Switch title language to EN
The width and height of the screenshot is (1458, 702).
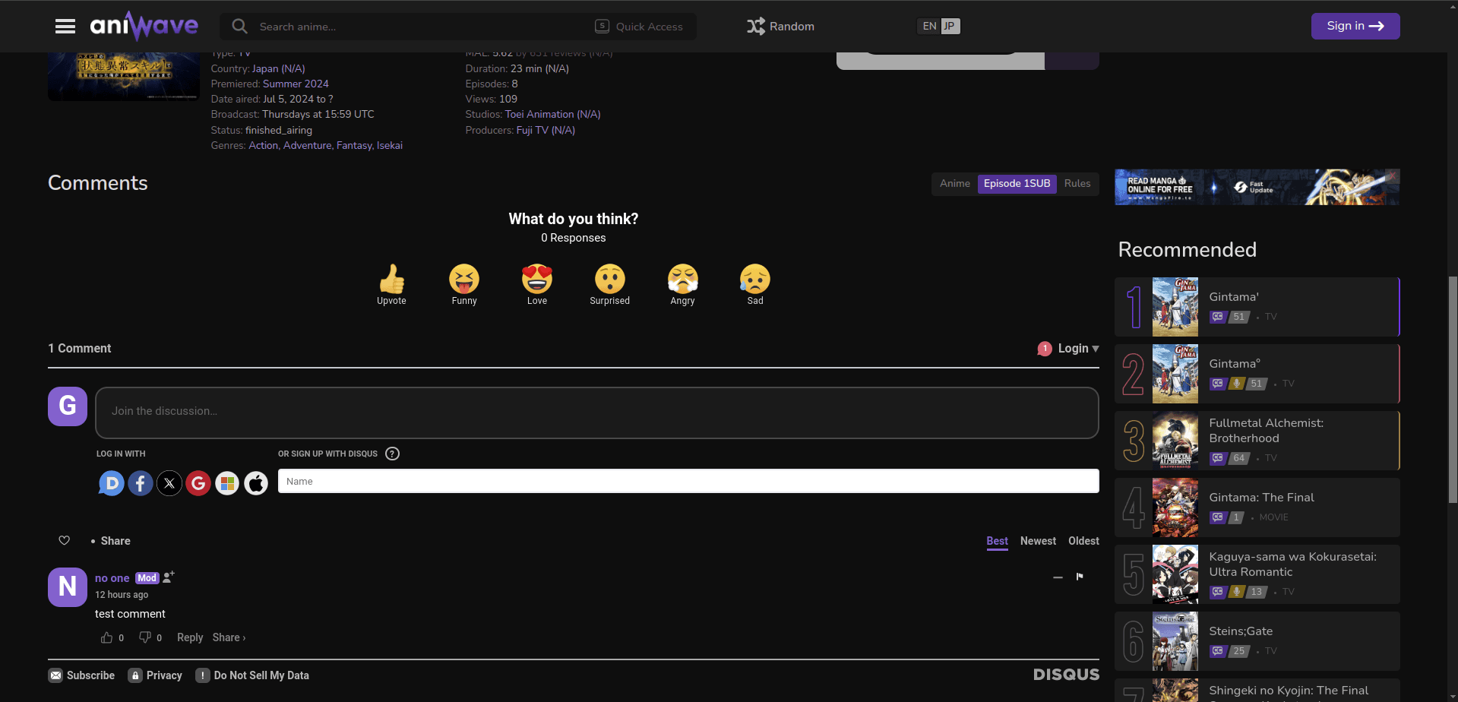929,27
